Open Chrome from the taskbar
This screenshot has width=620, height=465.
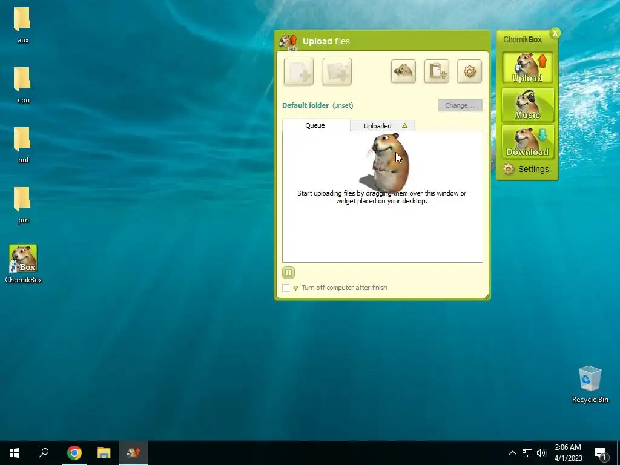click(x=74, y=453)
